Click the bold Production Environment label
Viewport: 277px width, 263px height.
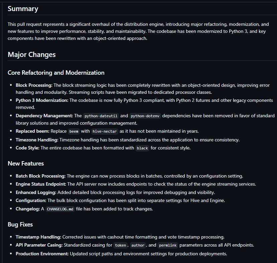coord(42,254)
